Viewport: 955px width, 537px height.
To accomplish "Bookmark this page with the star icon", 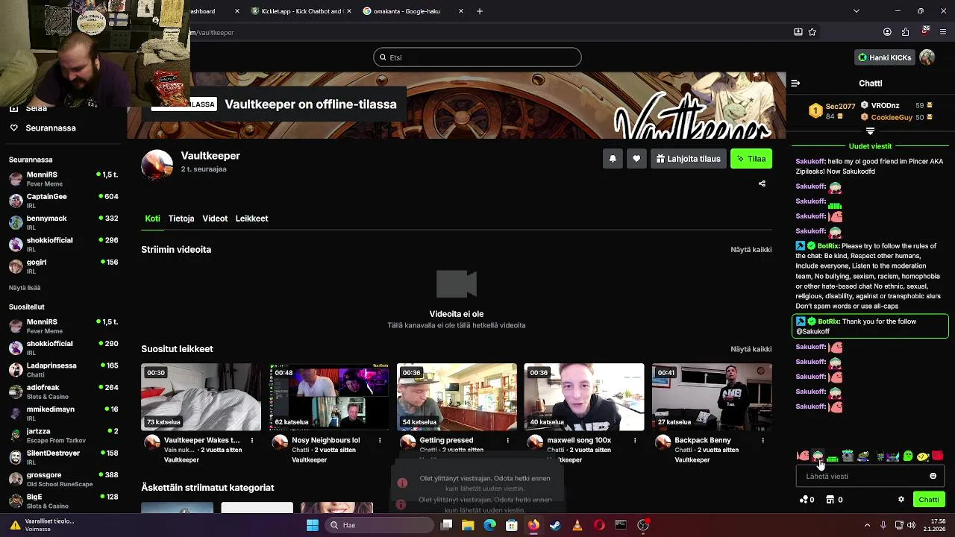I will tap(812, 32).
